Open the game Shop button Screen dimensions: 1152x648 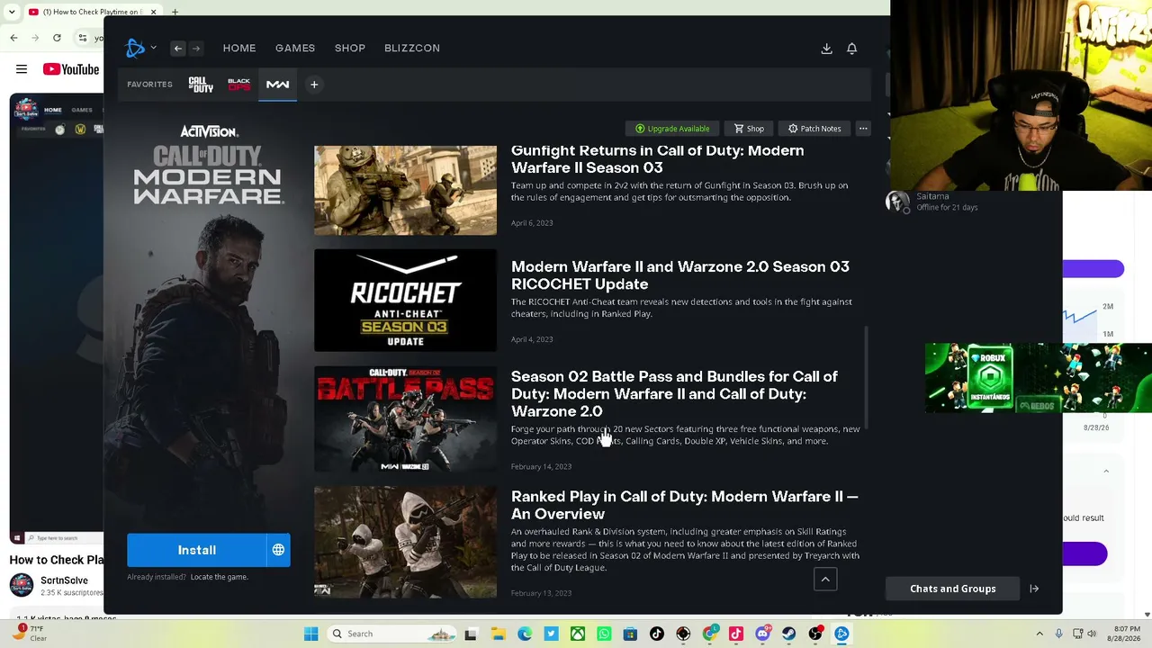click(x=749, y=129)
